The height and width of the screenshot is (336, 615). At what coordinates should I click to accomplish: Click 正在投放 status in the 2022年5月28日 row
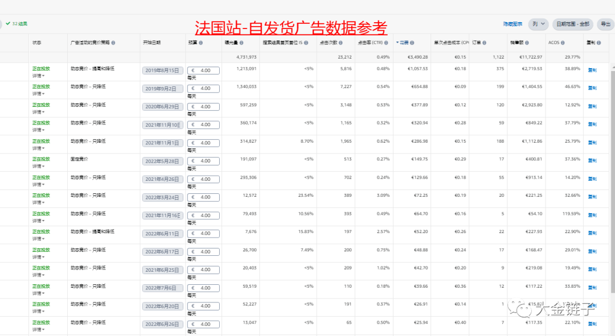(x=41, y=159)
